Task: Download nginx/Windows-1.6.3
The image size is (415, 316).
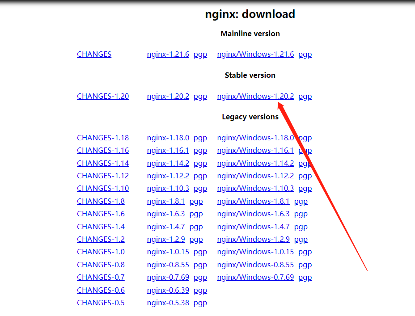Action: tap(253, 214)
